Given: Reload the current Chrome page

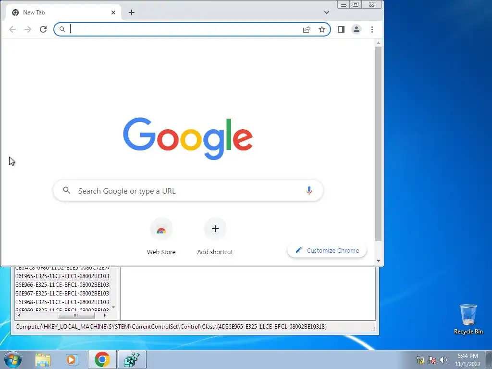Looking at the screenshot, I should coord(43,29).
